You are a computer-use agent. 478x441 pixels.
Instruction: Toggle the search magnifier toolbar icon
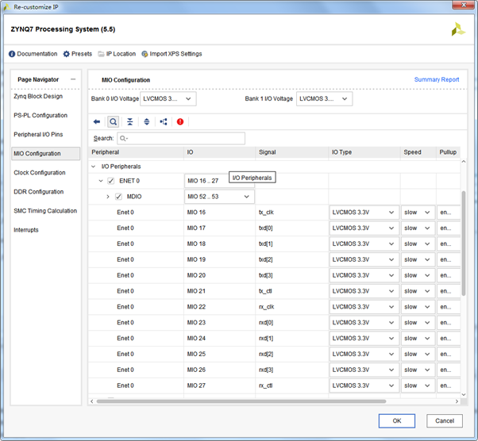114,121
